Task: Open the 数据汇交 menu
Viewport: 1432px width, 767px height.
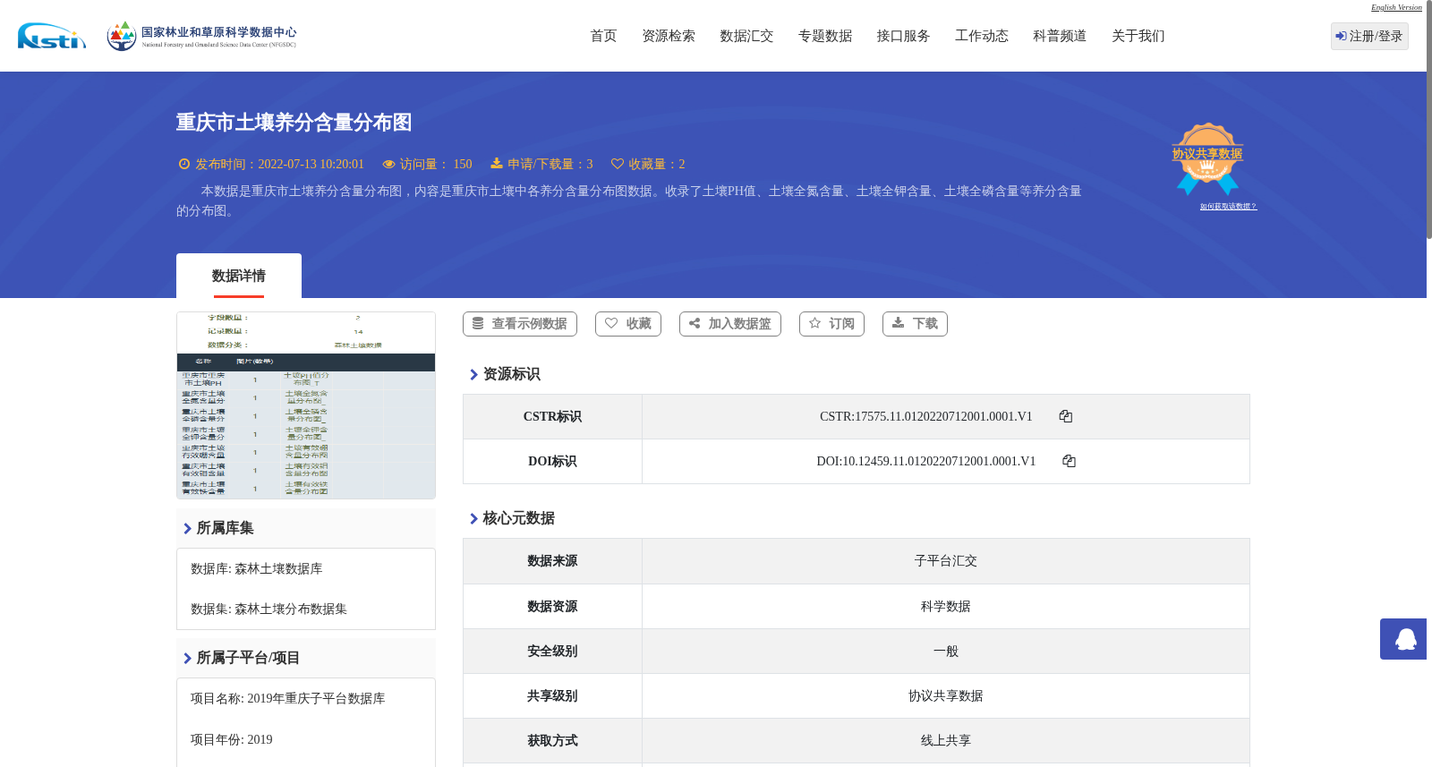Action: pos(746,36)
